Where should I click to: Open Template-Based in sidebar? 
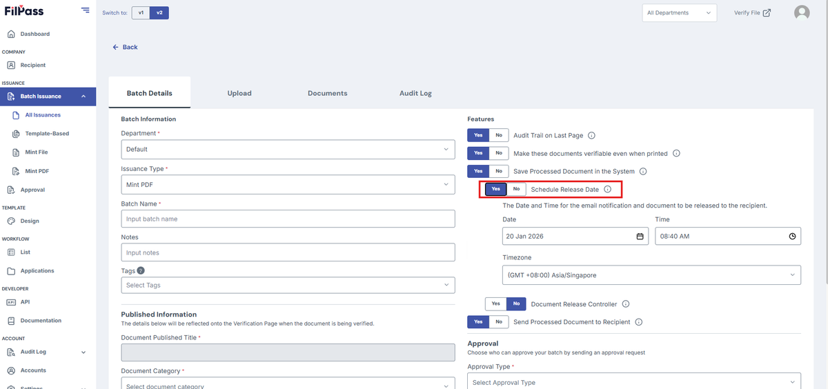click(47, 134)
